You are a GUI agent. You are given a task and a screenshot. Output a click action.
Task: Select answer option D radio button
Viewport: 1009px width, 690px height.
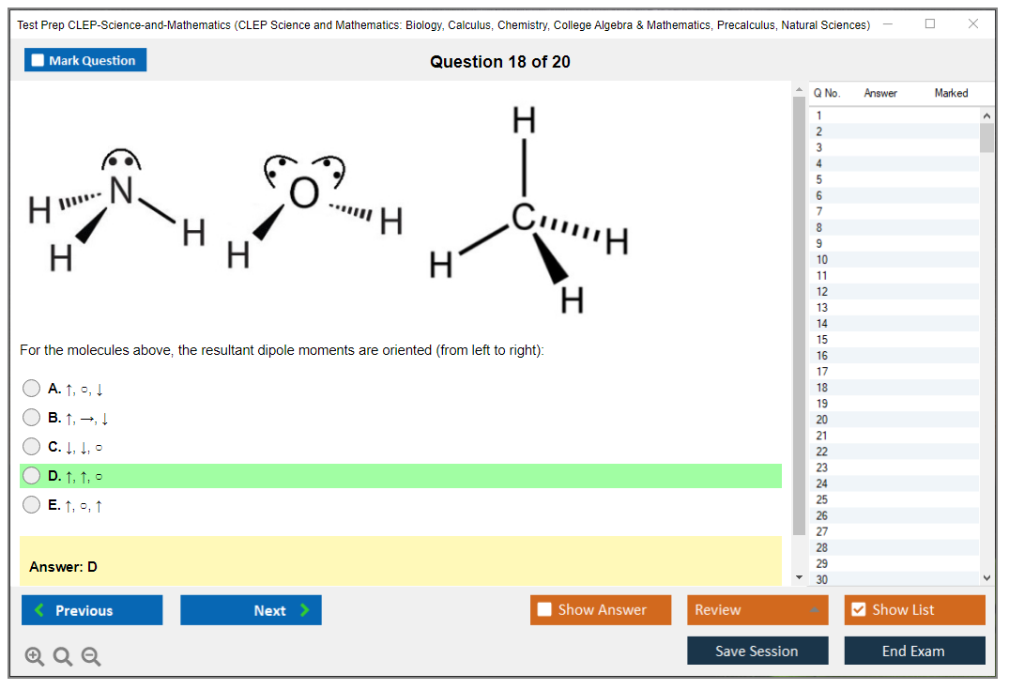pyautogui.click(x=32, y=476)
